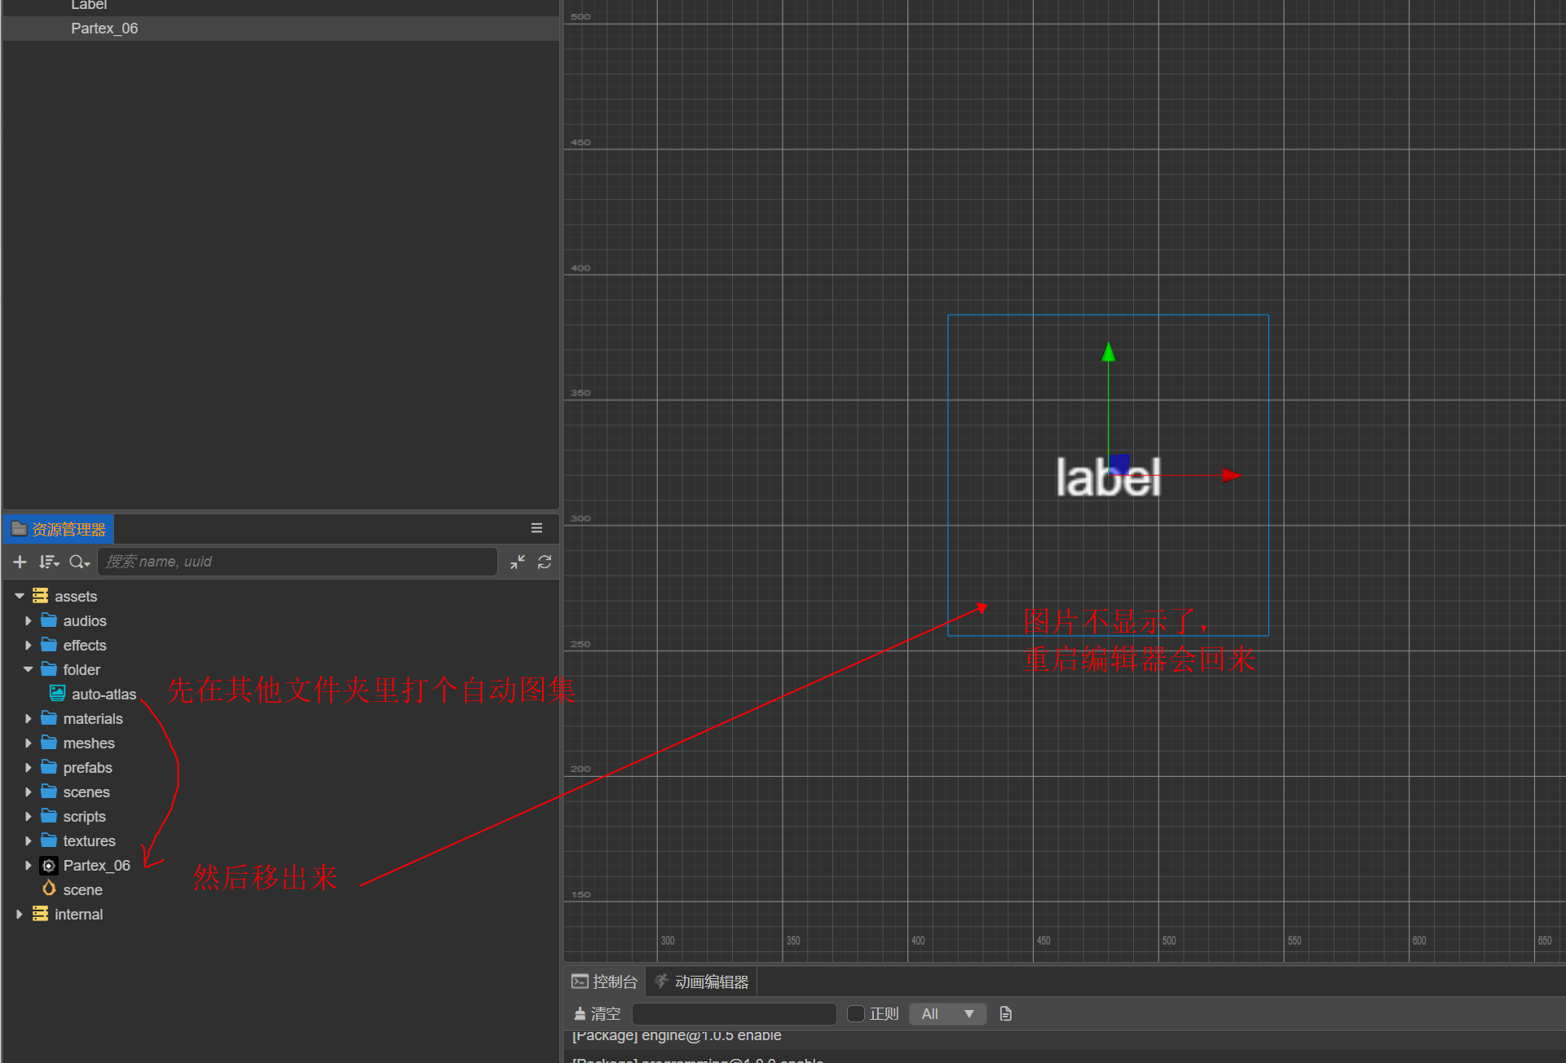
Task: Expand the audios folder
Action: click(29, 621)
